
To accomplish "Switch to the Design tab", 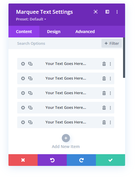I will [x=54, y=32].
